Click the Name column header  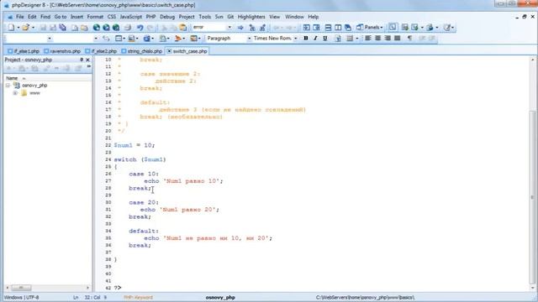click(x=12, y=78)
